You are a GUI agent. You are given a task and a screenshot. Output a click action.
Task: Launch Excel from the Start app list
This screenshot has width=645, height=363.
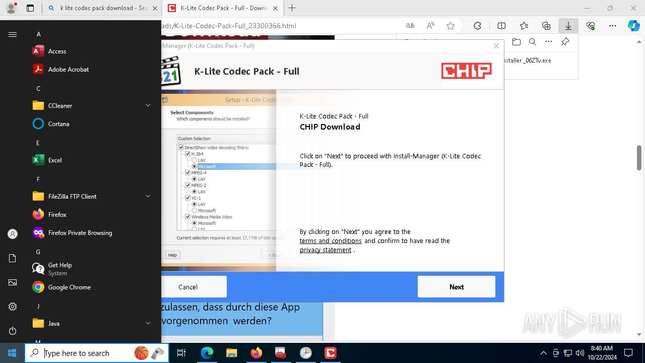[93, 160]
